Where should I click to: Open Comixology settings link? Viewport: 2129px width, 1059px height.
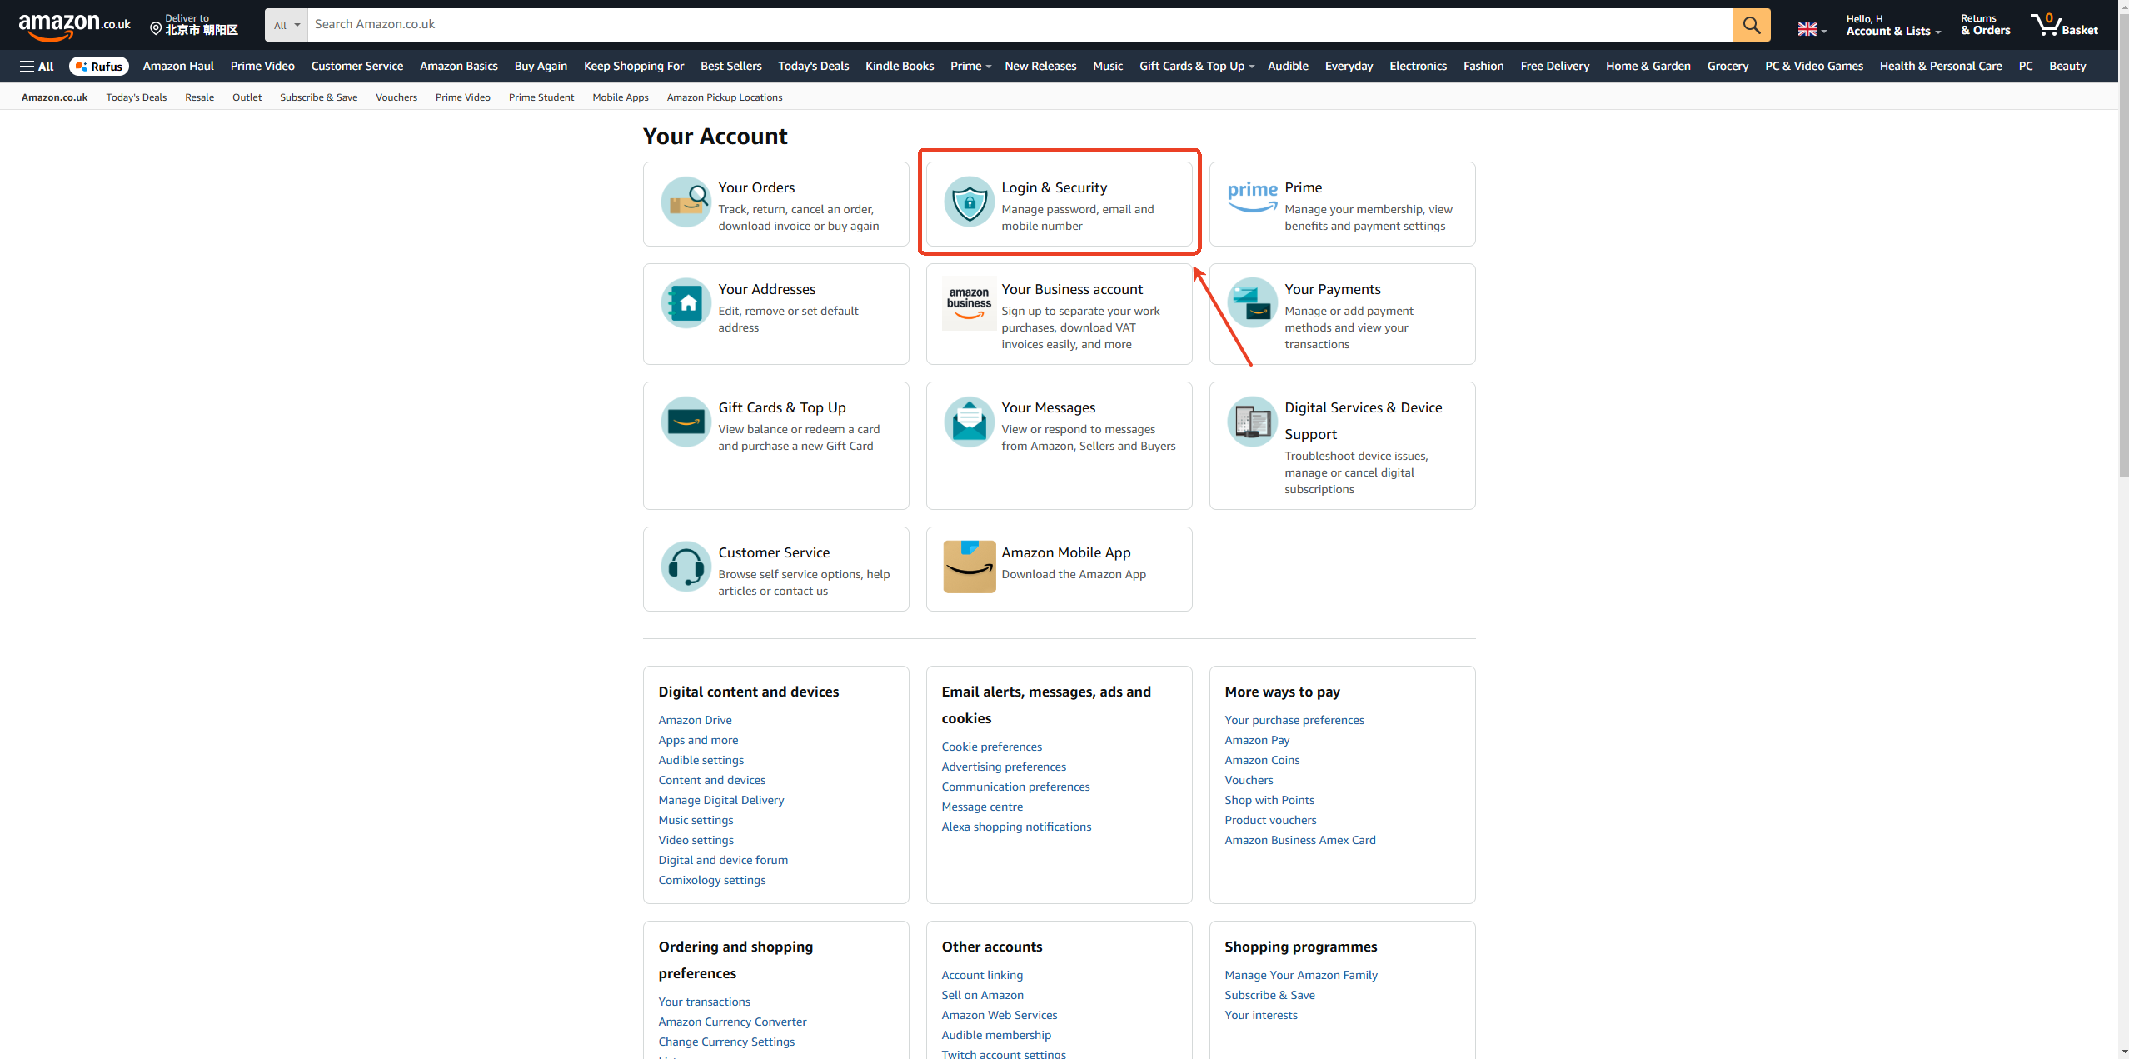712,880
